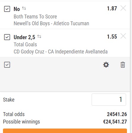Click the 'Total Goals' market label

pyautogui.click(x=25, y=45)
